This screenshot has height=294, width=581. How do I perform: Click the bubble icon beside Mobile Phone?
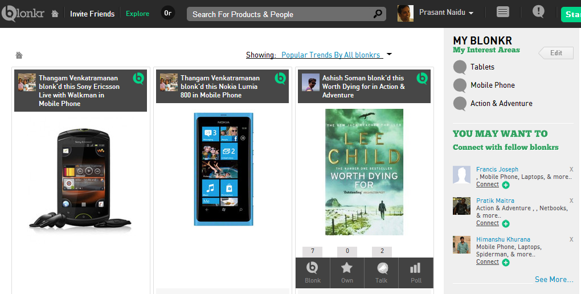pyautogui.click(x=460, y=85)
